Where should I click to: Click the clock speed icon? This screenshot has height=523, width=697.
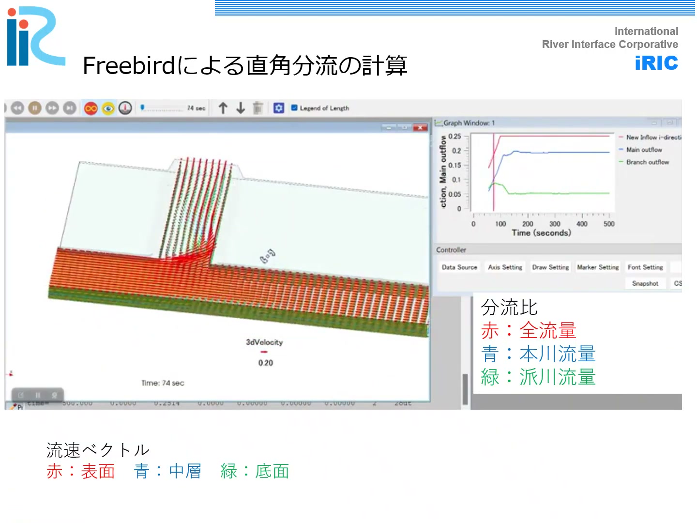point(125,108)
